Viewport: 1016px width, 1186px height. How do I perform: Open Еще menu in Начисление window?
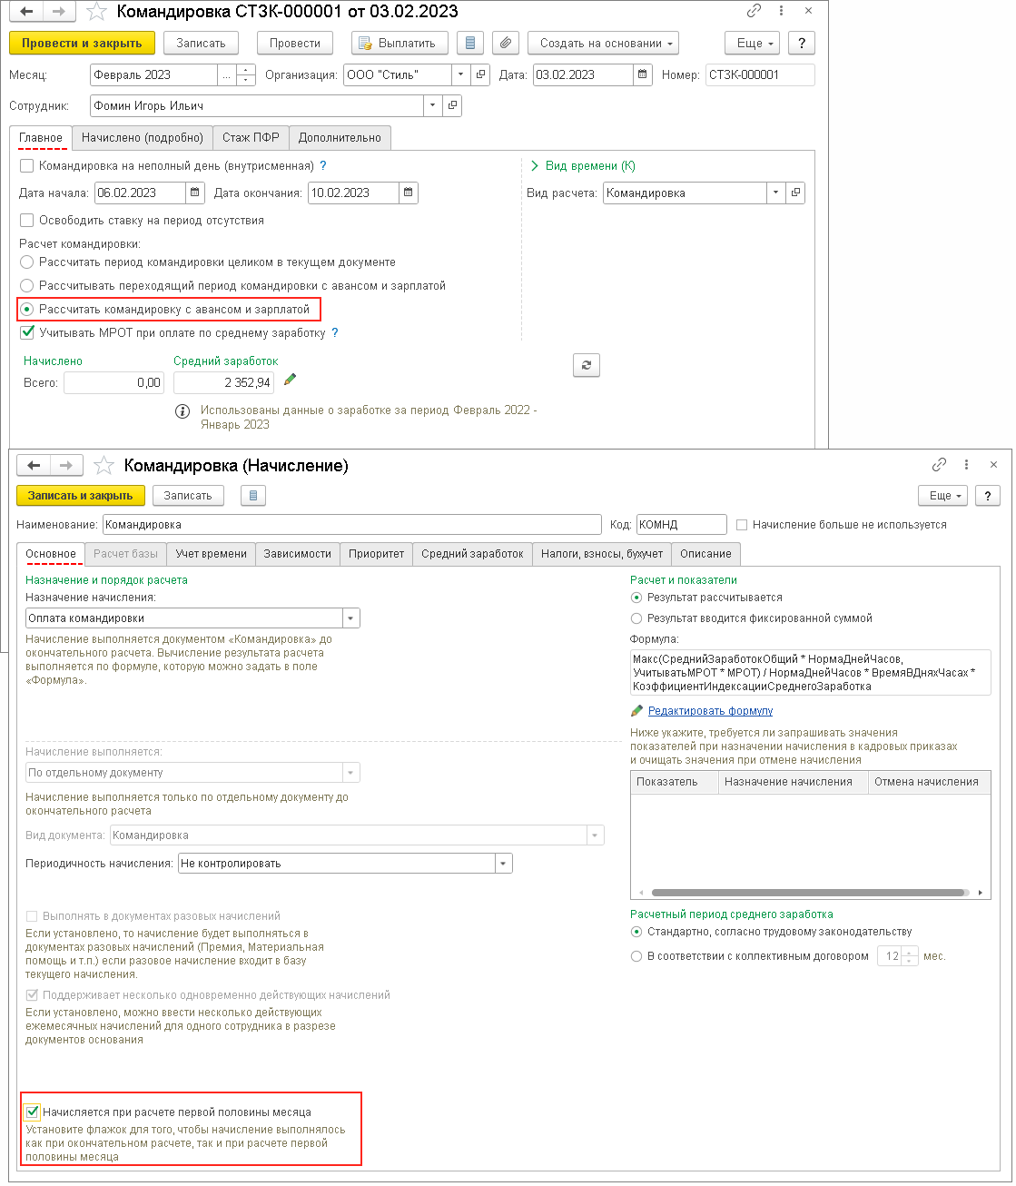pyautogui.click(x=943, y=496)
